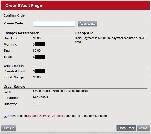This screenshot has height=134, width=151.
Task: Cancel the EVault Plugin order
Action: coord(143,128)
